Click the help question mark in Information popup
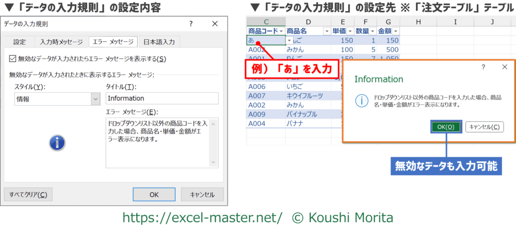Viewport: 516px width, 228px height. point(483,67)
